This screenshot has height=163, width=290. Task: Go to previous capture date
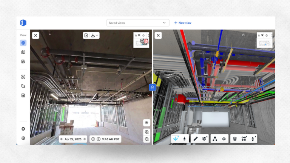point(62,139)
